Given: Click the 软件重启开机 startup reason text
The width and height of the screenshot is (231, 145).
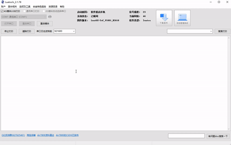Looking at the screenshot, I should (98, 12).
